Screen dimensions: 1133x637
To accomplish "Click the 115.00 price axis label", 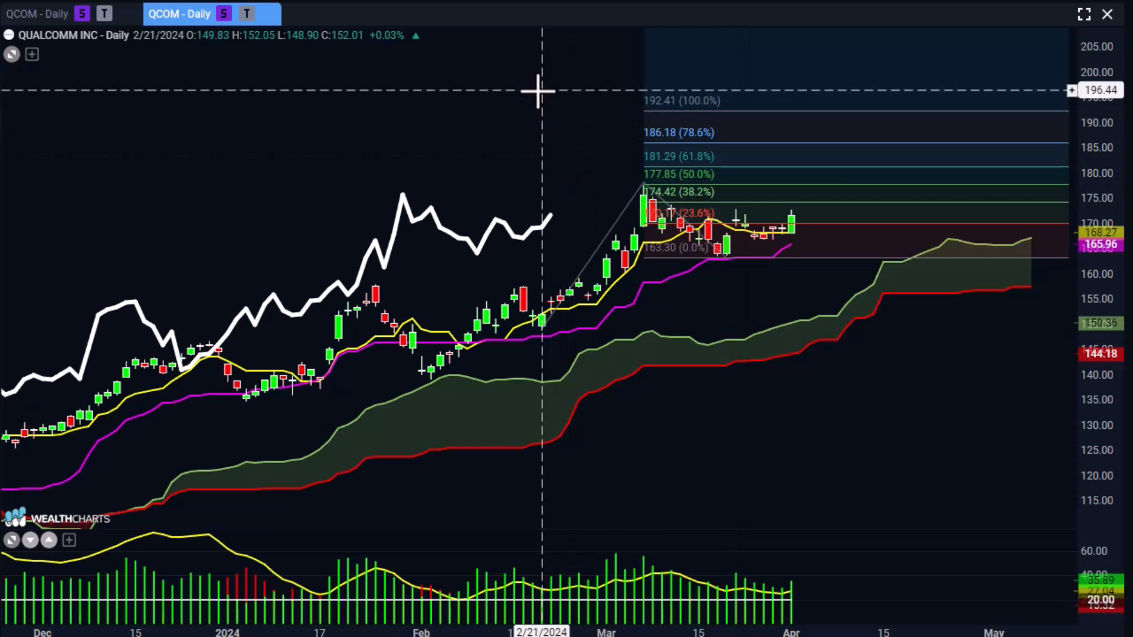I will 1096,500.
